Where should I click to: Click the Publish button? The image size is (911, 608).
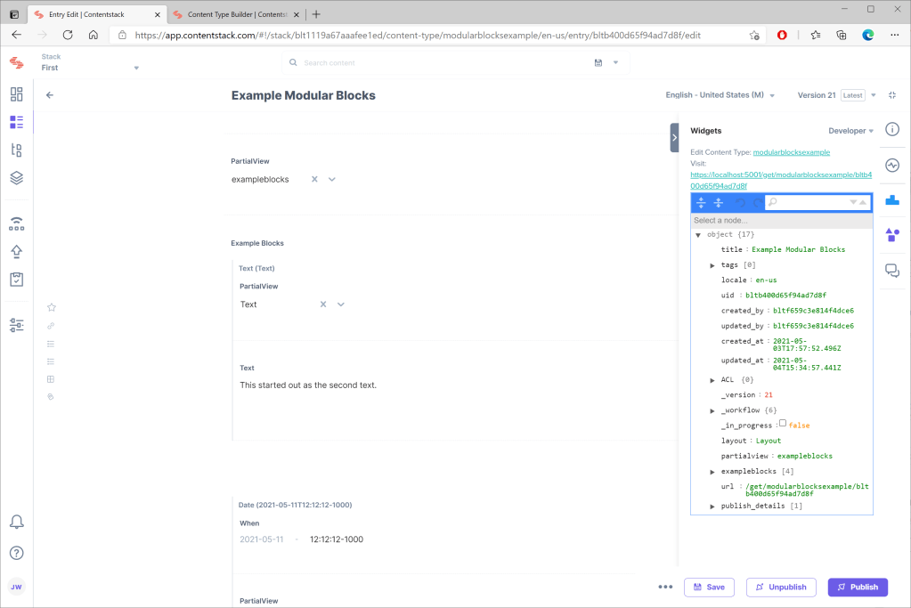858,588
